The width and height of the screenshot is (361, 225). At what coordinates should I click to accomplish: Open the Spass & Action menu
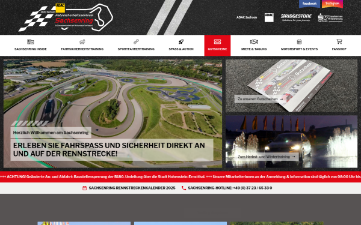[x=181, y=49]
